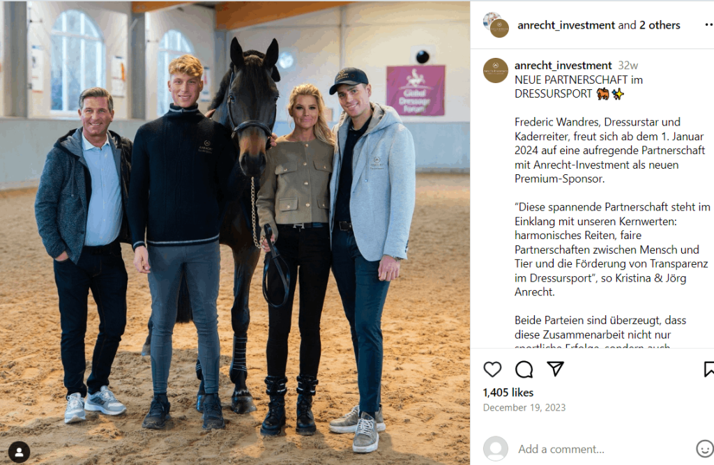Open comments via speech bubble icon

[524, 369]
